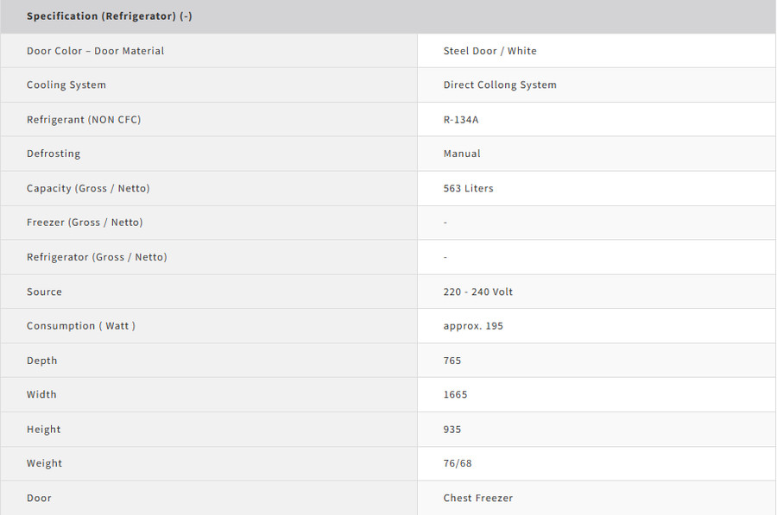Select the Manual defrosting value
This screenshot has height=515, width=777.
461,154
